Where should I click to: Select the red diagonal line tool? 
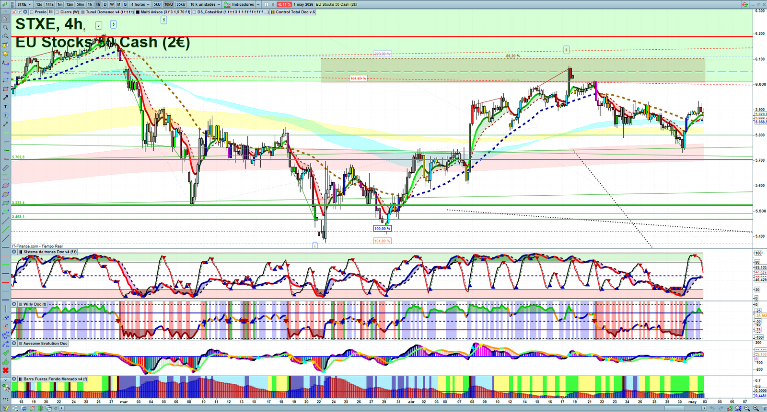(x=5, y=238)
